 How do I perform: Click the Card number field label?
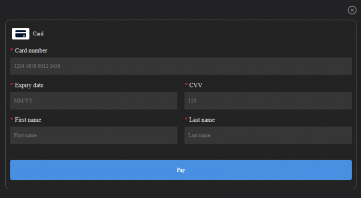[x=31, y=50]
